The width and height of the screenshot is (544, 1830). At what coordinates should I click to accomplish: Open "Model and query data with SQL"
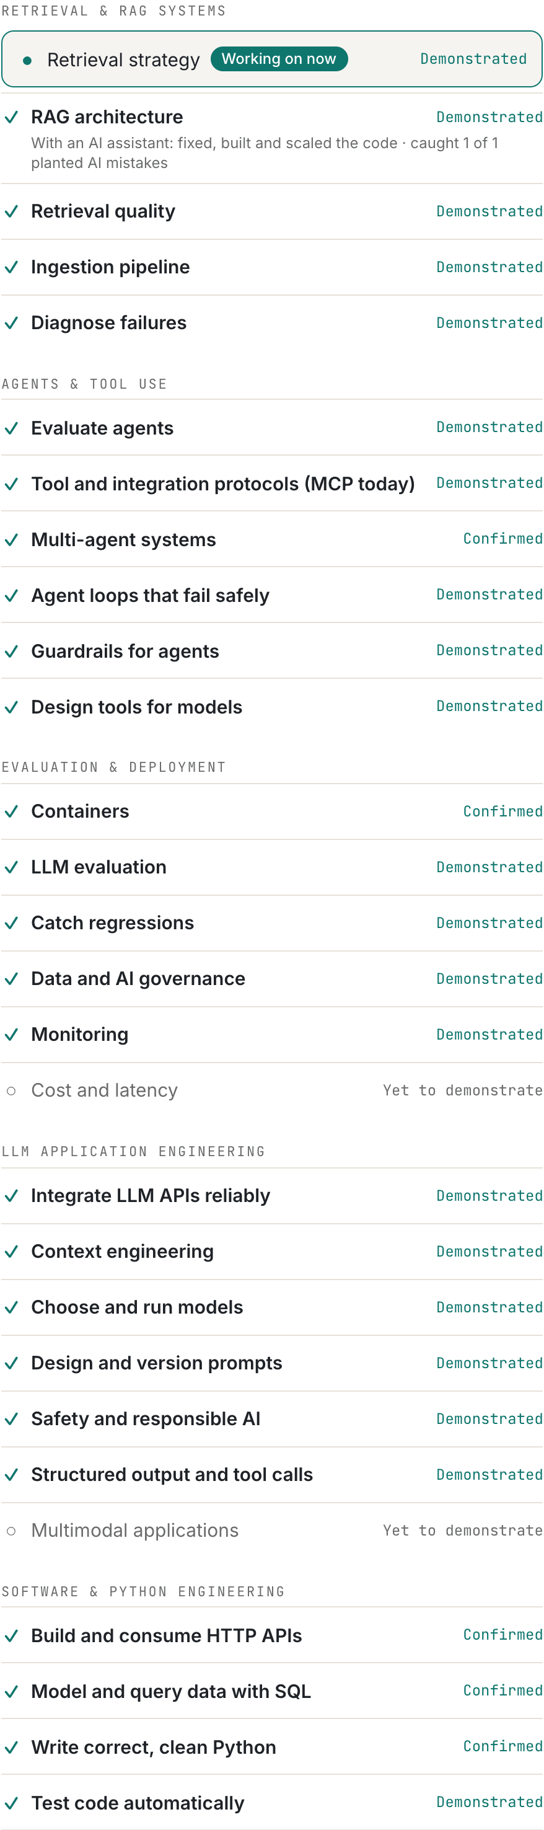click(x=171, y=1692)
